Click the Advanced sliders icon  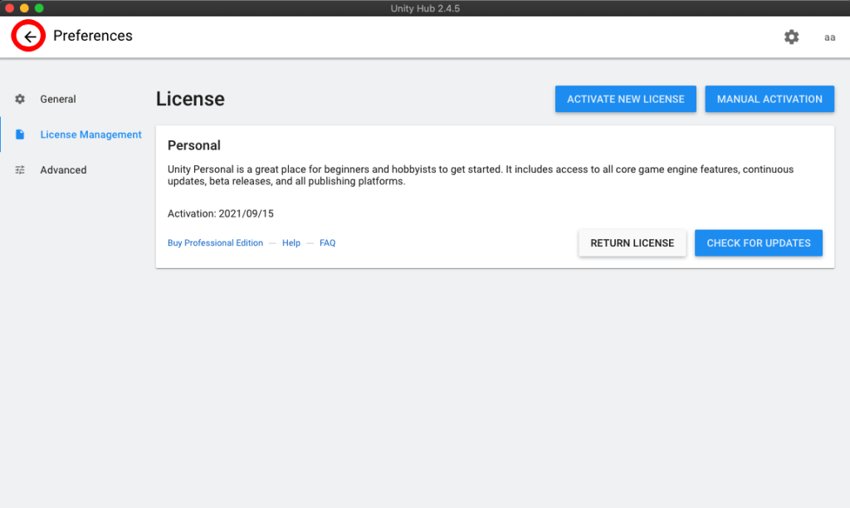[x=20, y=169]
